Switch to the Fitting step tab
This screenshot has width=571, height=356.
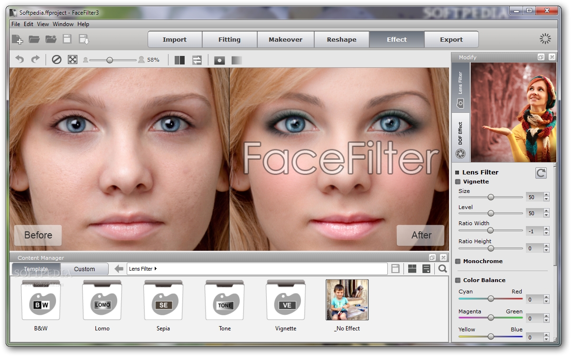(230, 39)
